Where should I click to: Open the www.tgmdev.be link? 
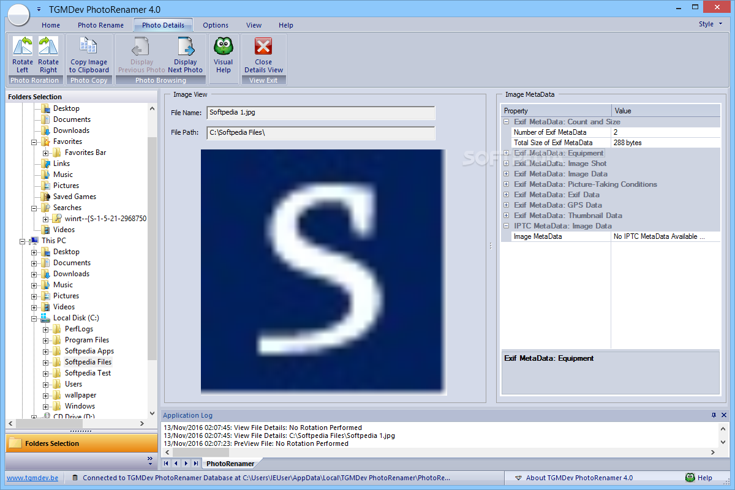(32, 478)
